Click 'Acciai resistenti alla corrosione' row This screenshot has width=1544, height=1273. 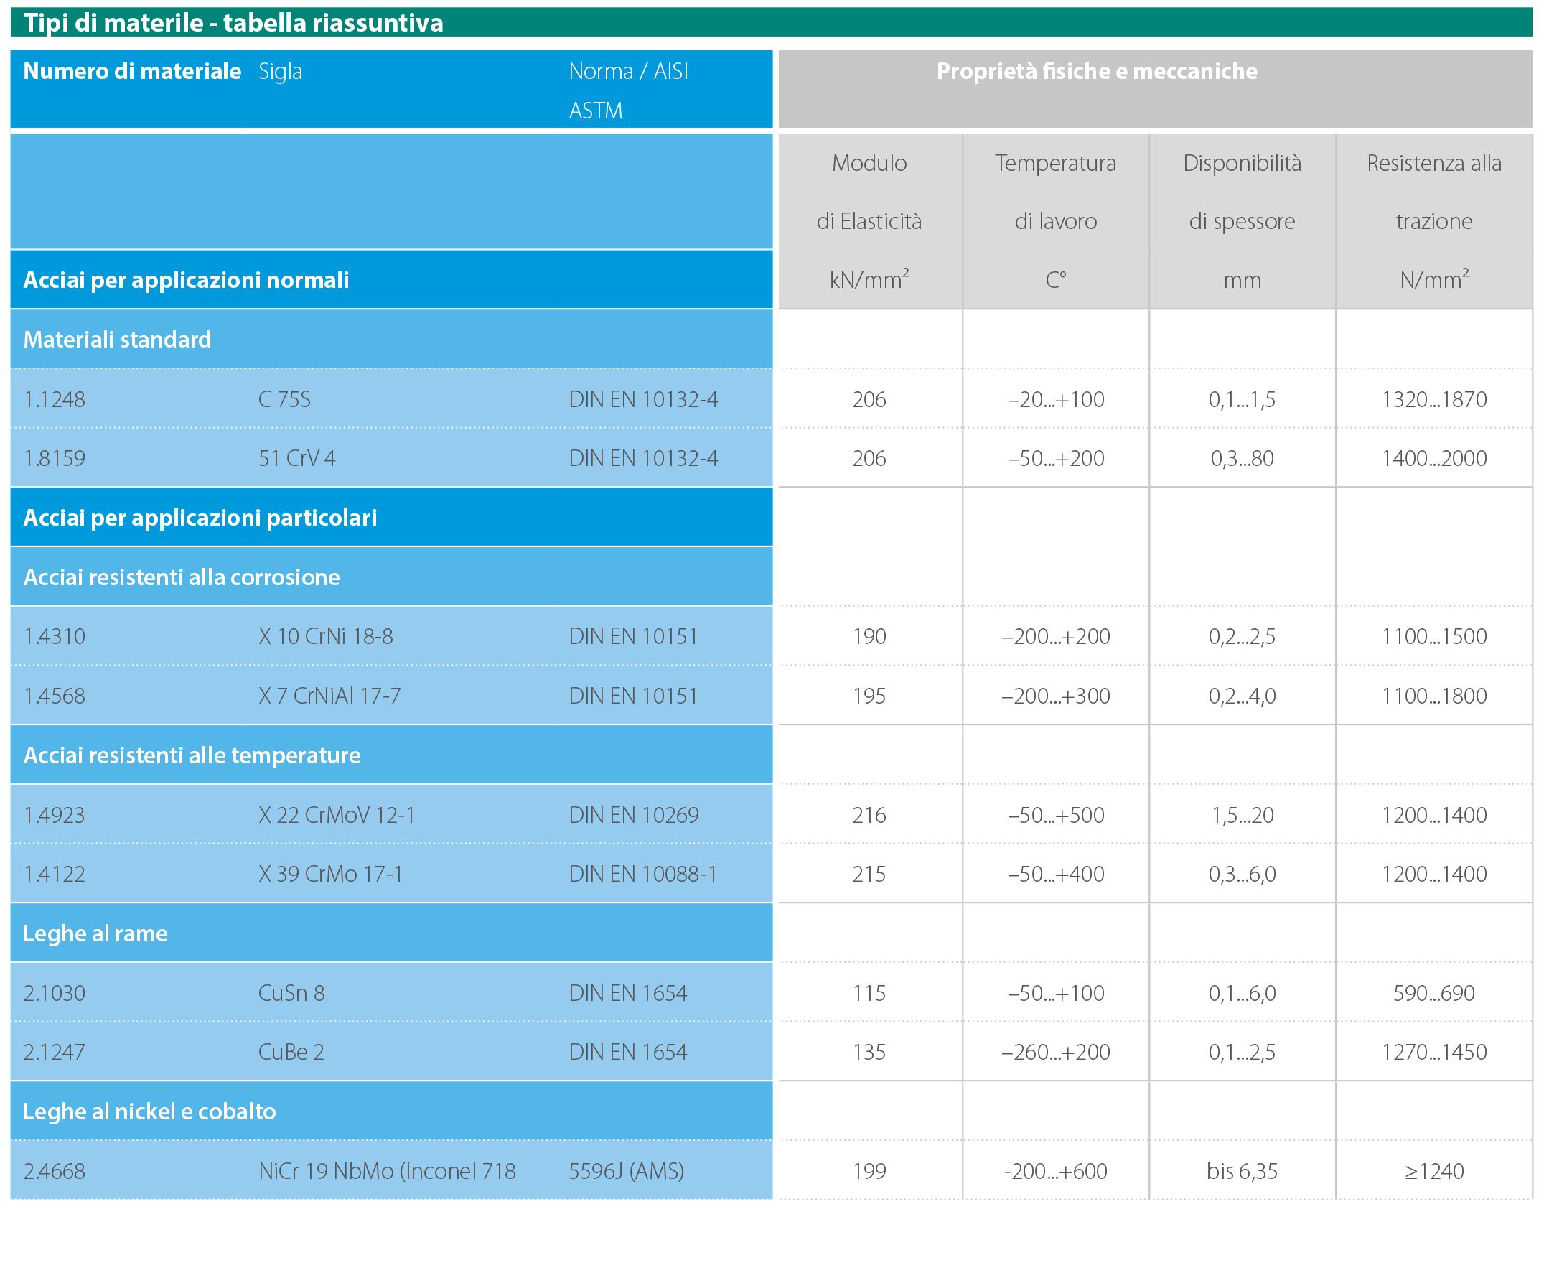tap(181, 577)
